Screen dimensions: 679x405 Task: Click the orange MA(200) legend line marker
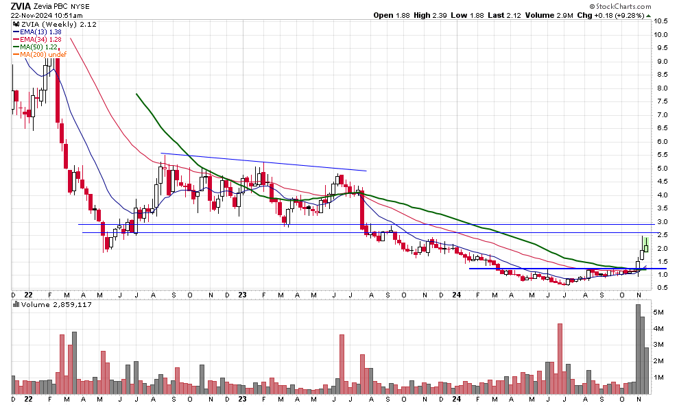pyautogui.click(x=16, y=55)
